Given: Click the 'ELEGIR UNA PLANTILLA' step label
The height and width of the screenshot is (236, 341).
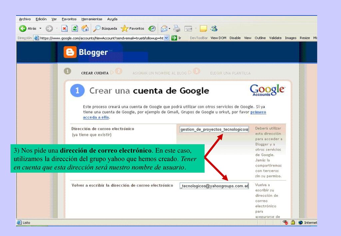Looking at the screenshot, I should pos(230,73).
